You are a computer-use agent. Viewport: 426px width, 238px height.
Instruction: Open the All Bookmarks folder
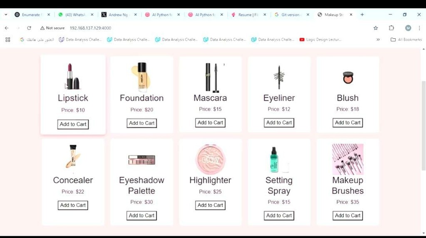point(406,40)
